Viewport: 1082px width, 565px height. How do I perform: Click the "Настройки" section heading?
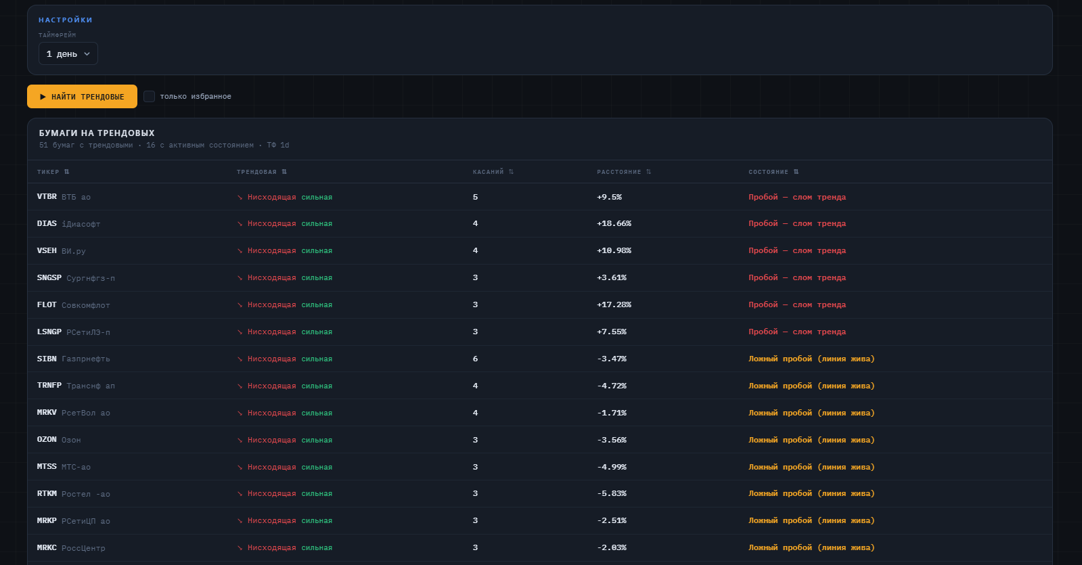(x=66, y=20)
